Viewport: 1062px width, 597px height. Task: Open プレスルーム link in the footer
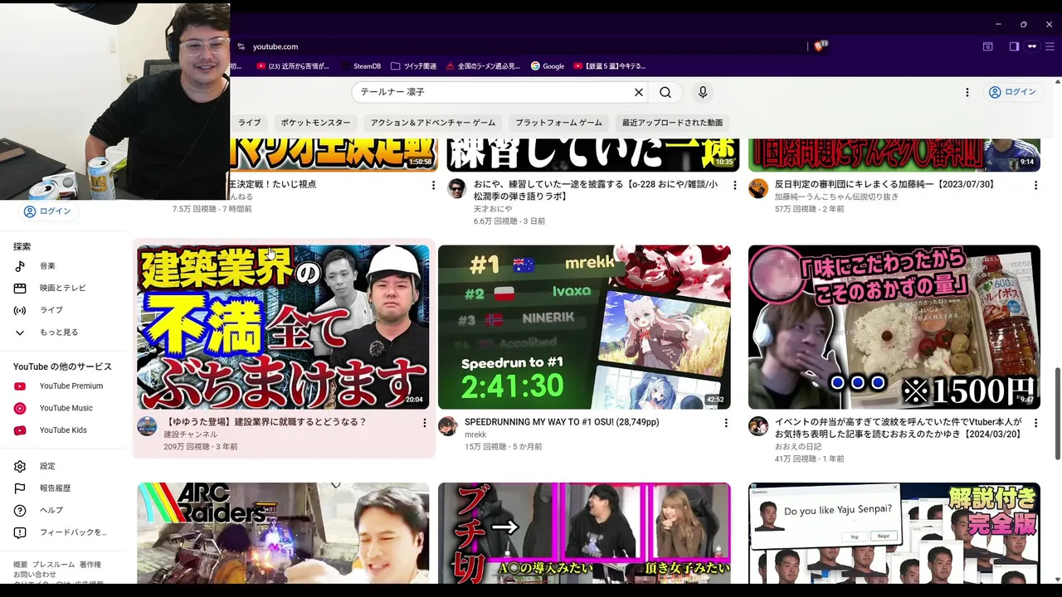coord(53,565)
